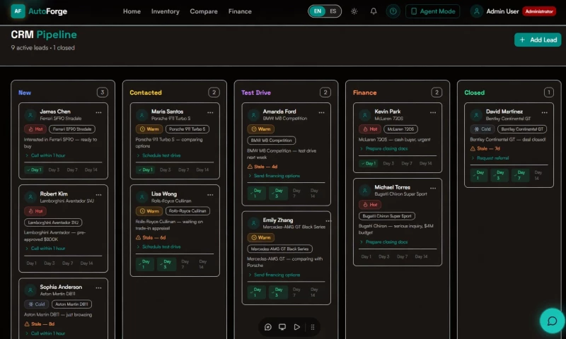Toggle the light/dark theme sun icon

[x=354, y=11]
